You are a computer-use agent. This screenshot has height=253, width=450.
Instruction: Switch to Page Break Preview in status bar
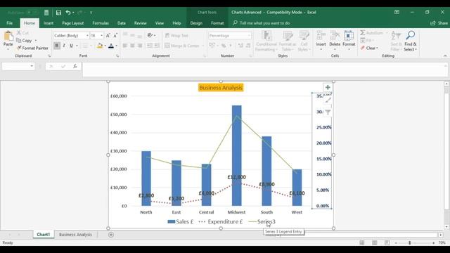387,243
